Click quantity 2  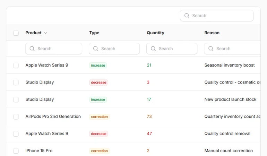[148, 151]
